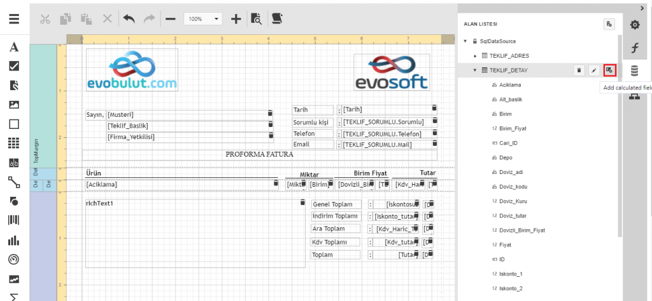Image resolution: width=652 pixels, height=301 pixels.
Task: Select the Label tool in toolbox
Action: pos(14,47)
